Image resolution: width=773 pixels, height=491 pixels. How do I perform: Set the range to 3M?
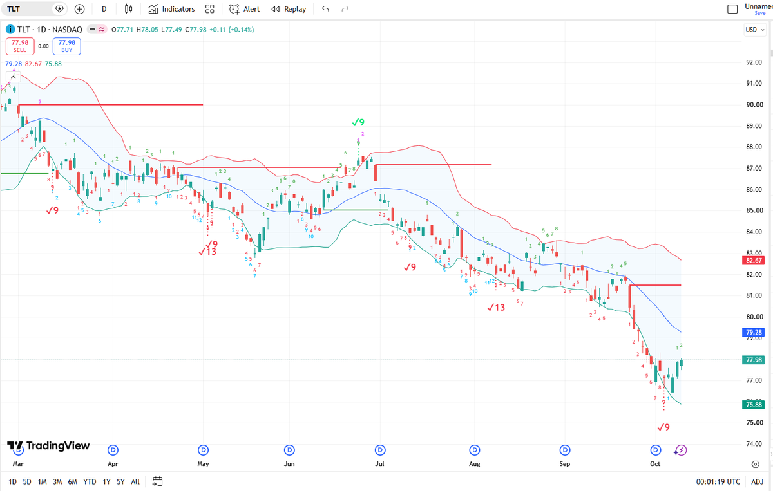pyautogui.click(x=57, y=481)
